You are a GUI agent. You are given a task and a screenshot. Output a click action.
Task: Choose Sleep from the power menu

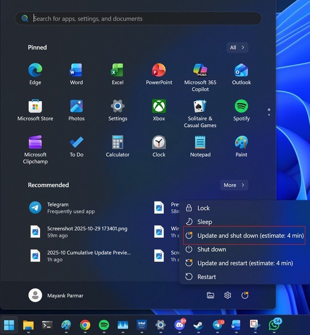click(204, 222)
